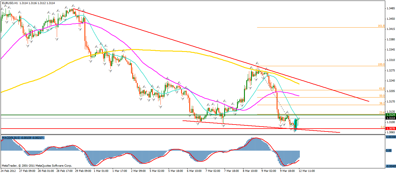
Task: Click the green 1.3124 price tag
Action: coord(390,115)
